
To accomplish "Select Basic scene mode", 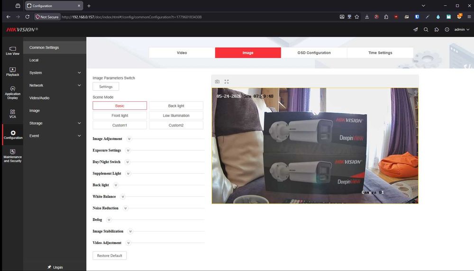I will [120, 105].
